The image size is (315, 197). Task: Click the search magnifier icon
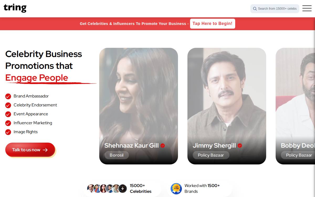255,9
